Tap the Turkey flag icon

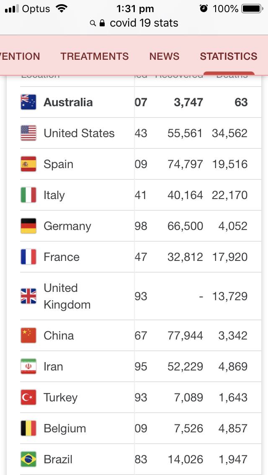click(28, 398)
